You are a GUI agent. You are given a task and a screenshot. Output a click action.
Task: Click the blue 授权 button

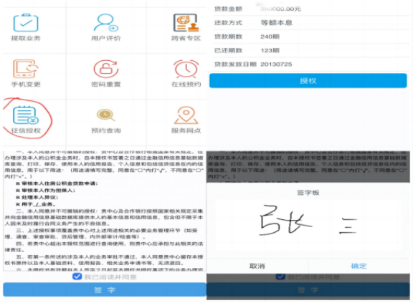pyautogui.click(x=308, y=80)
